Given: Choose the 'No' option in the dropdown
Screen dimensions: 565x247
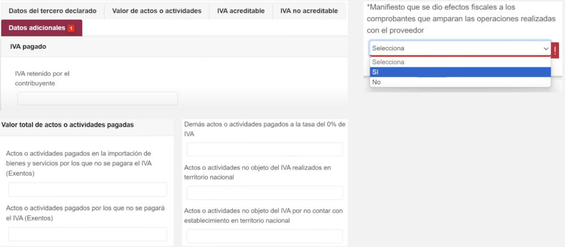Looking at the screenshot, I should pos(460,82).
